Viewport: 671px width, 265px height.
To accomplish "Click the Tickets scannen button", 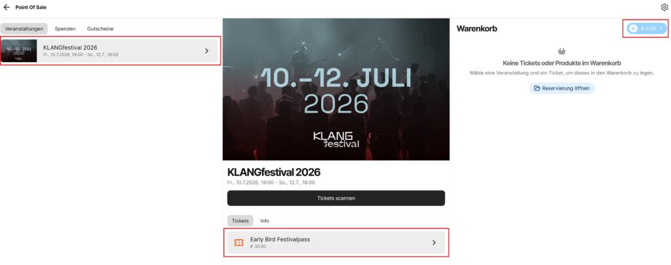I will (x=336, y=198).
